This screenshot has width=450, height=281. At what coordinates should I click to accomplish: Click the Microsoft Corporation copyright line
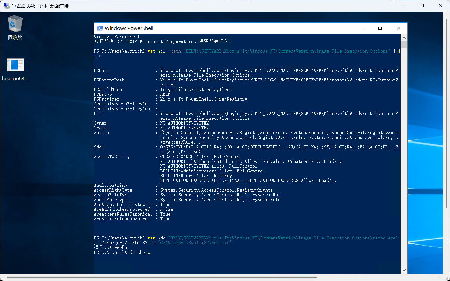click(x=164, y=42)
